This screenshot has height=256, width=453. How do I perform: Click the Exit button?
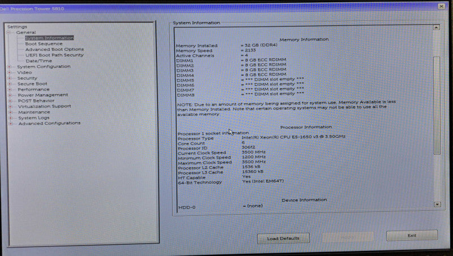coord(412,236)
